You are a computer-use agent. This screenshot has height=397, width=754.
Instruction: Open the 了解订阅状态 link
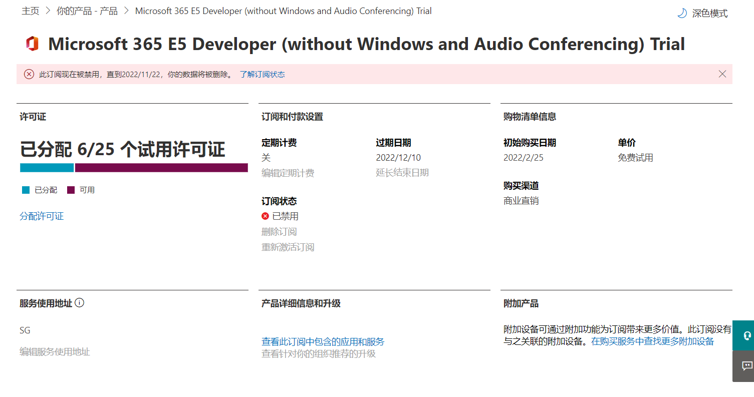[x=262, y=75]
